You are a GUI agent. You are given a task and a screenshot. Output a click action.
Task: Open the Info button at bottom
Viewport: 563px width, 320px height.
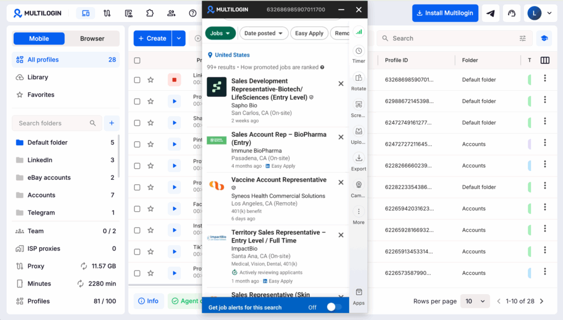coord(148,301)
